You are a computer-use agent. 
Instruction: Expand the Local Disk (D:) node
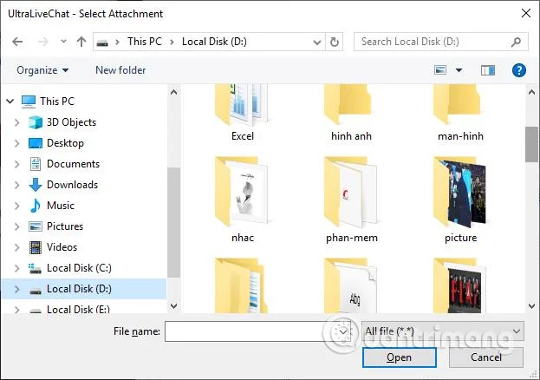coord(16,289)
